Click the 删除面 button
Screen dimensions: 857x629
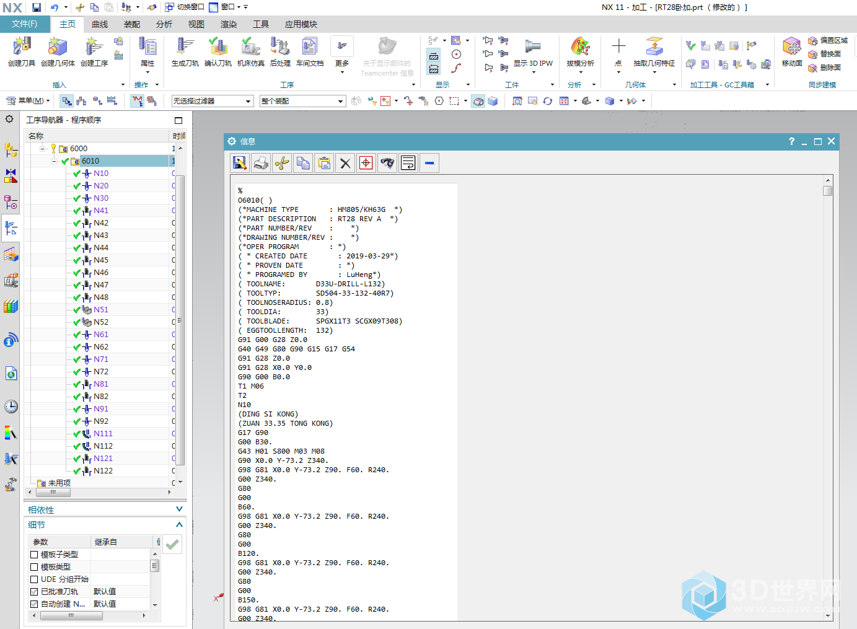point(825,68)
